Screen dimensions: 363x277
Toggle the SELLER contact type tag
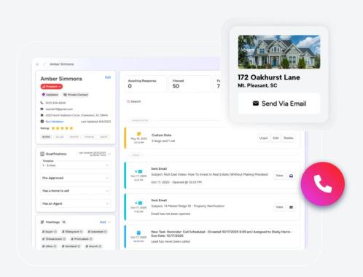tap(60, 137)
